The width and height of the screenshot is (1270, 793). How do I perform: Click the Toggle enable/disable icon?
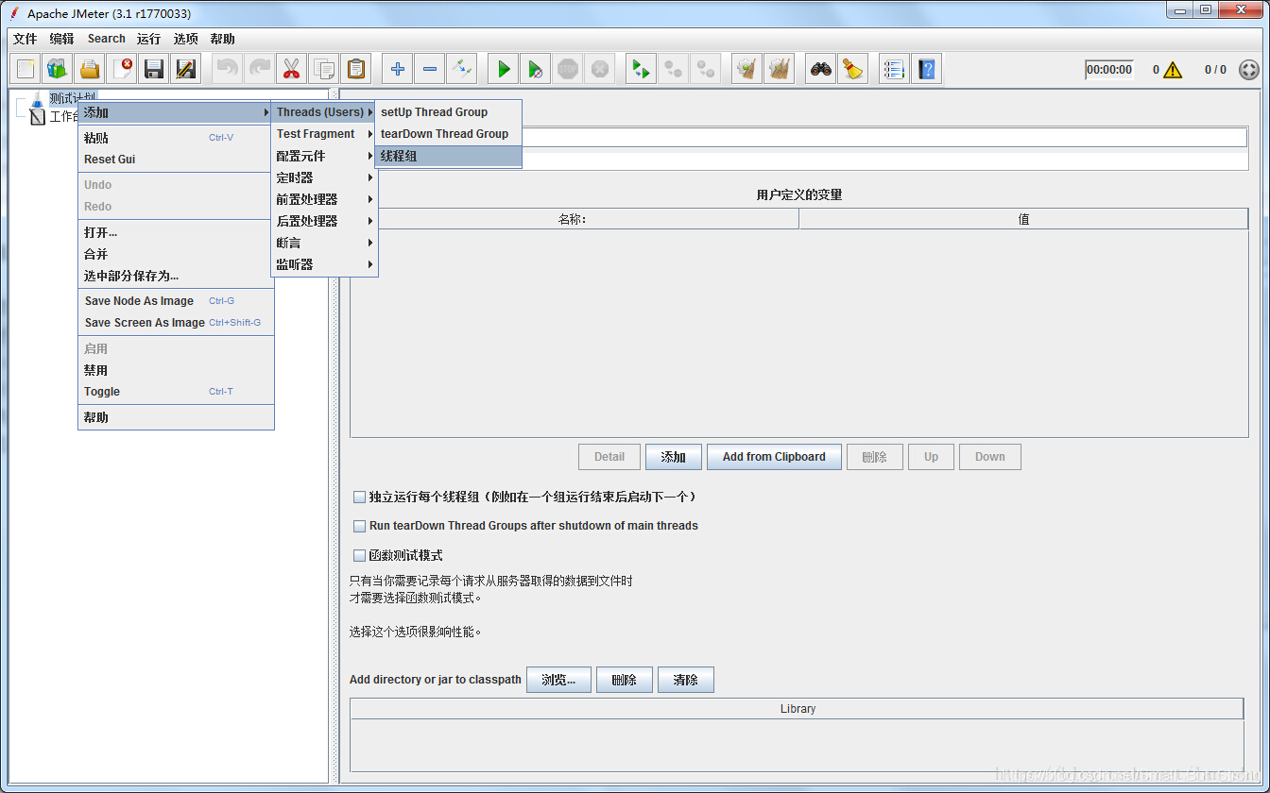pos(461,69)
